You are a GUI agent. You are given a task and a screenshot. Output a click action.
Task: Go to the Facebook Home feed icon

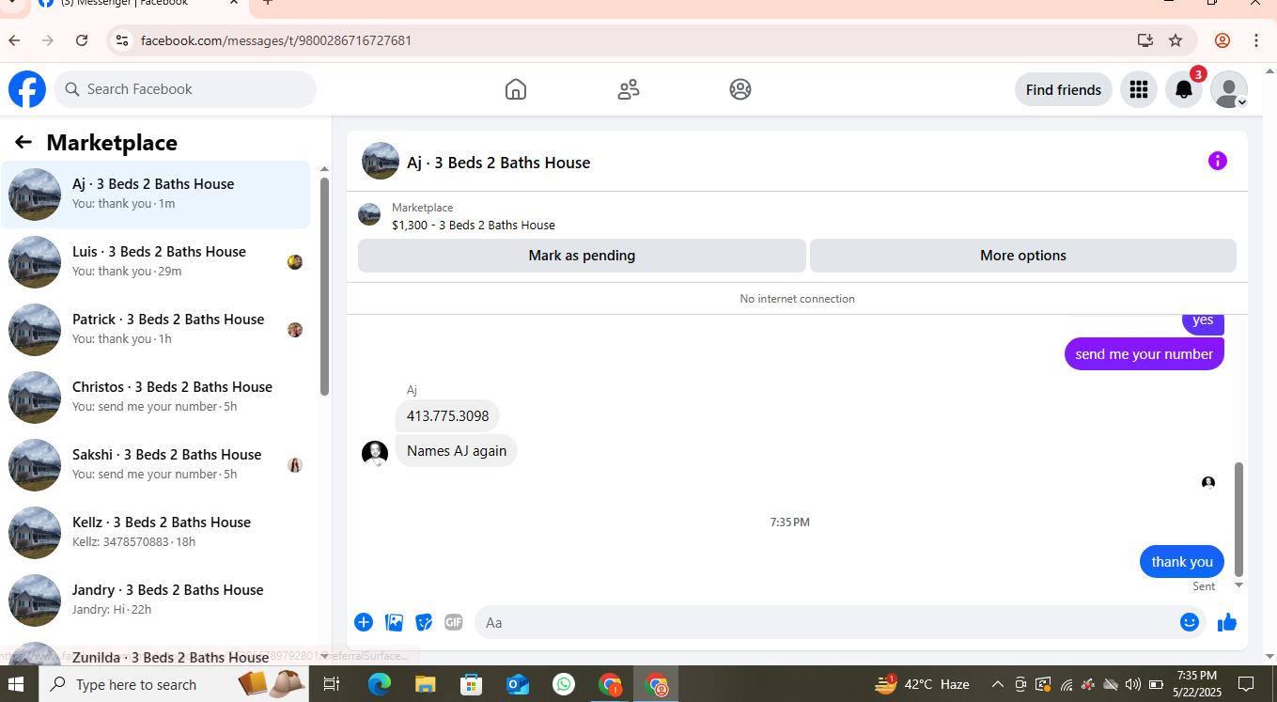click(x=516, y=89)
